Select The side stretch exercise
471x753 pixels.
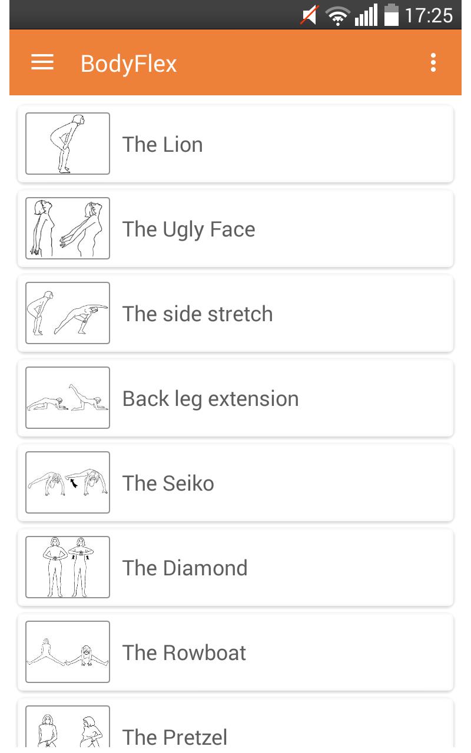tap(197, 314)
